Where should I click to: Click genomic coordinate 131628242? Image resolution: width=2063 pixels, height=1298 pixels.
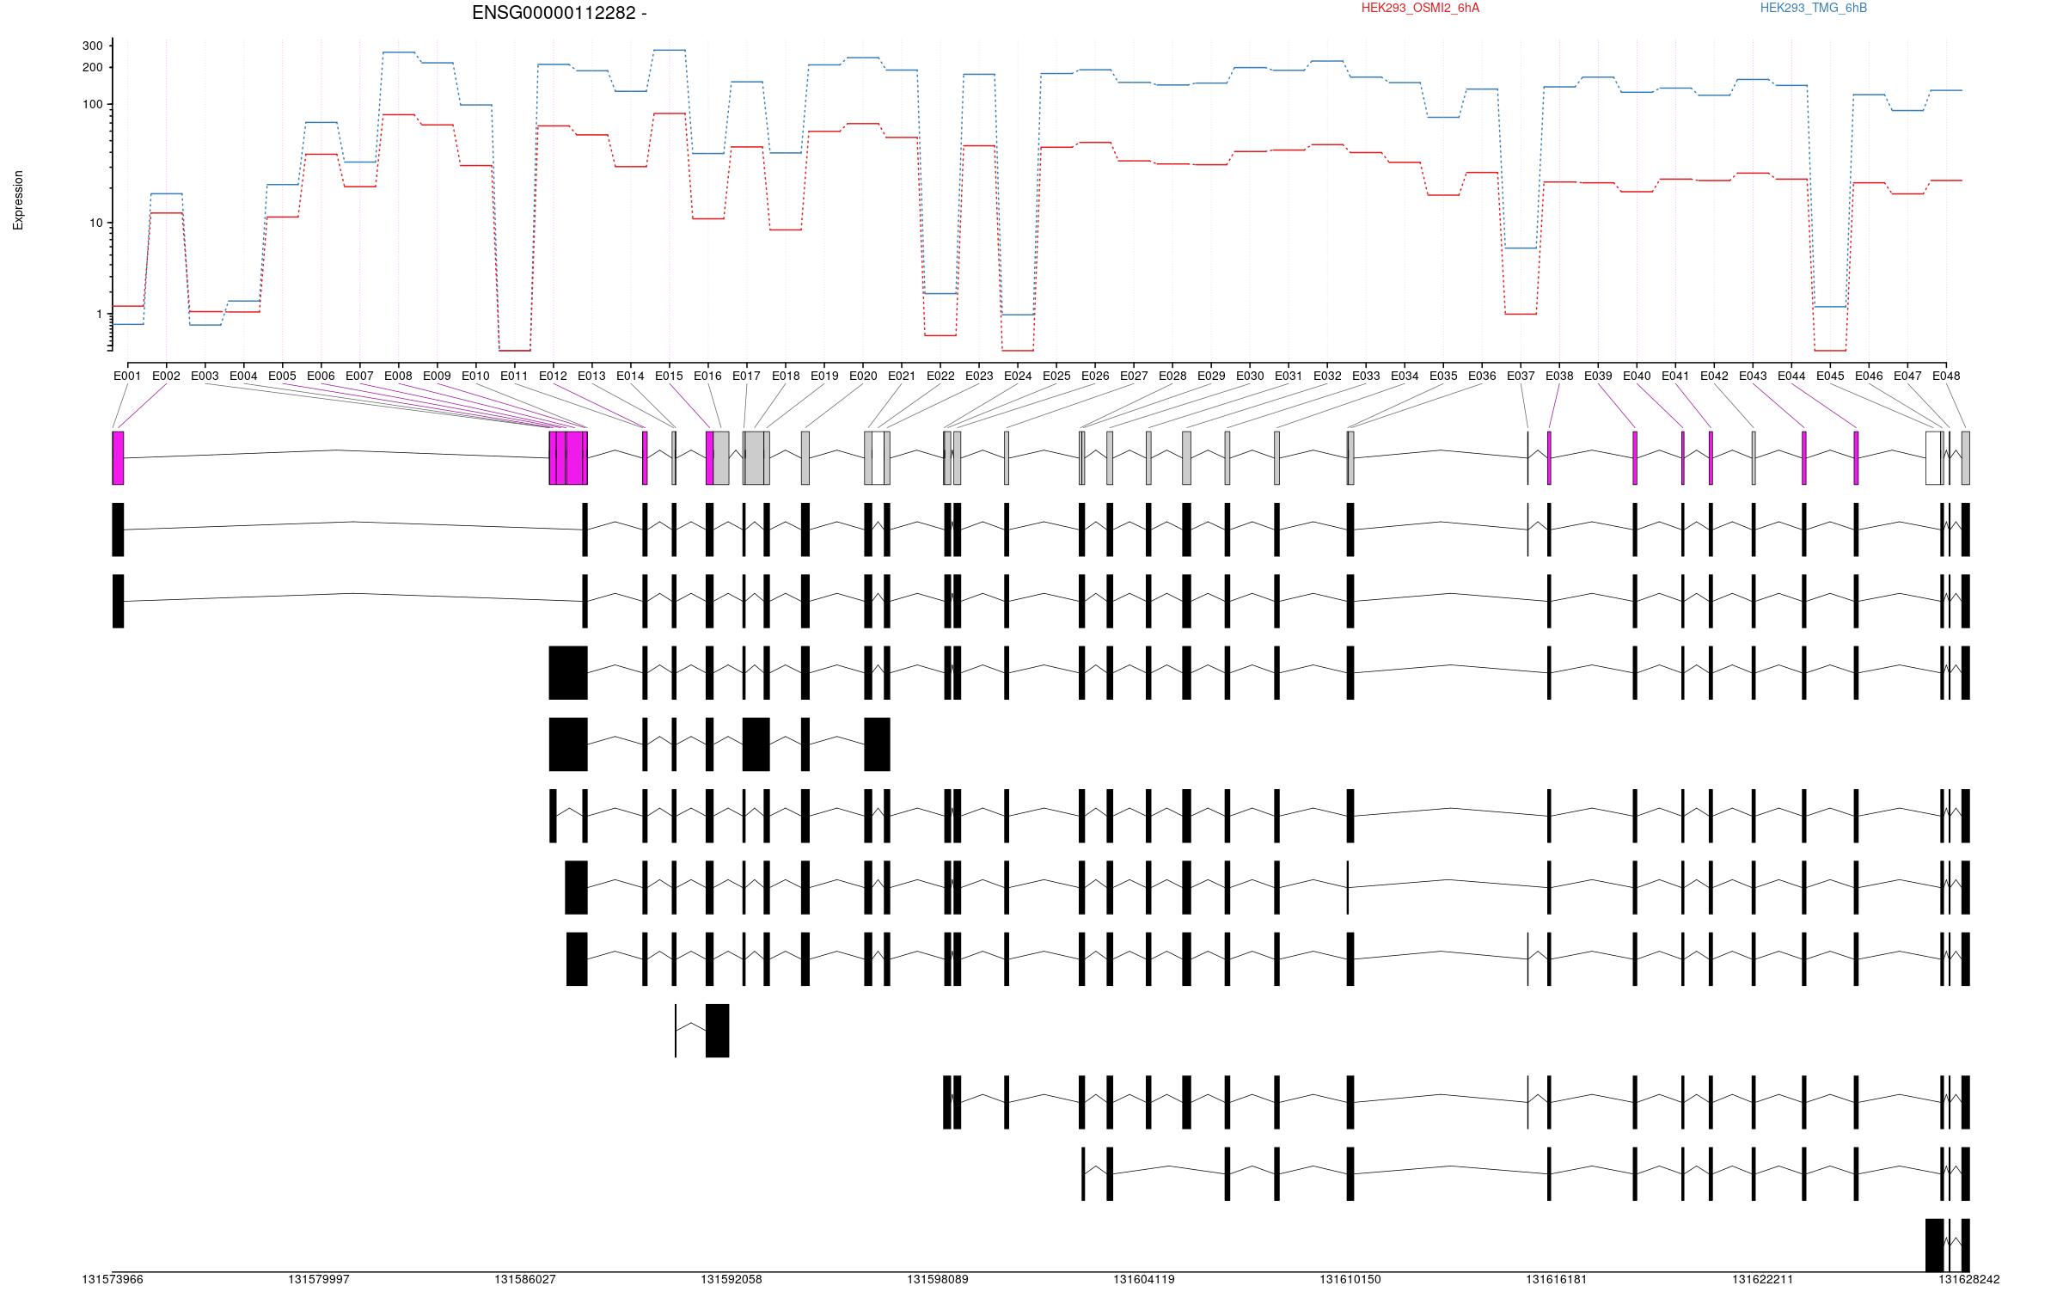coord(1968,1279)
